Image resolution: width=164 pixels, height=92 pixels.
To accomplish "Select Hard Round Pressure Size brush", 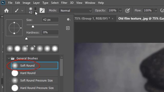I will (x=35, y=88).
